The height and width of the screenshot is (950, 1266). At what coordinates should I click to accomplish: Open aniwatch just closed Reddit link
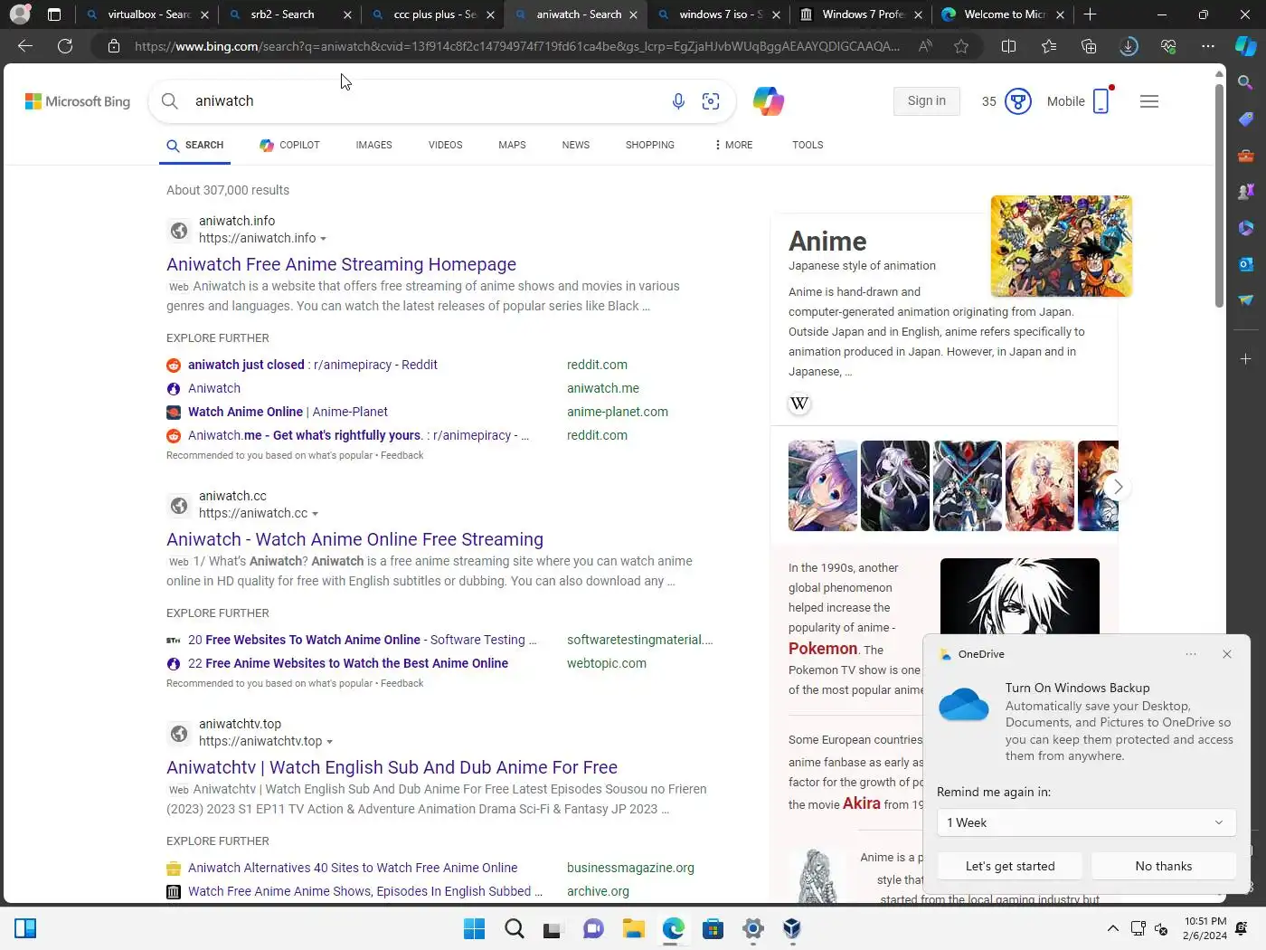pyautogui.click(x=312, y=365)
